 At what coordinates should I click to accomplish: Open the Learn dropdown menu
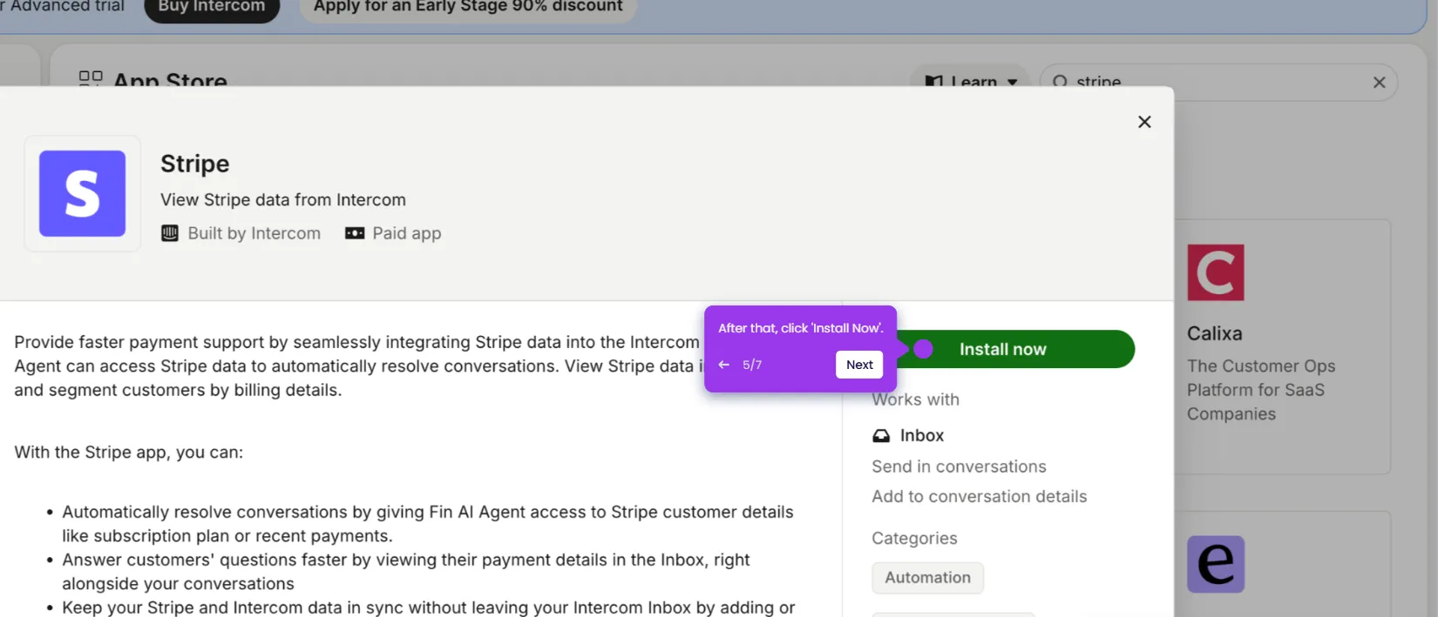(x=970, y=81)
